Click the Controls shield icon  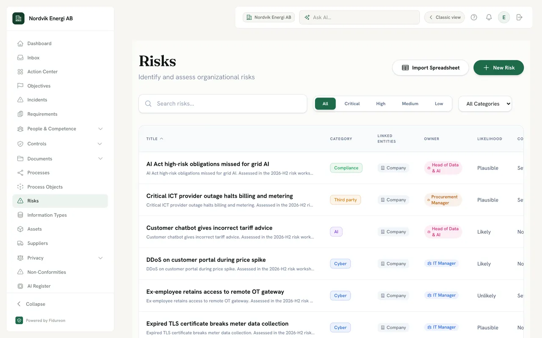[x=20, y=144]
